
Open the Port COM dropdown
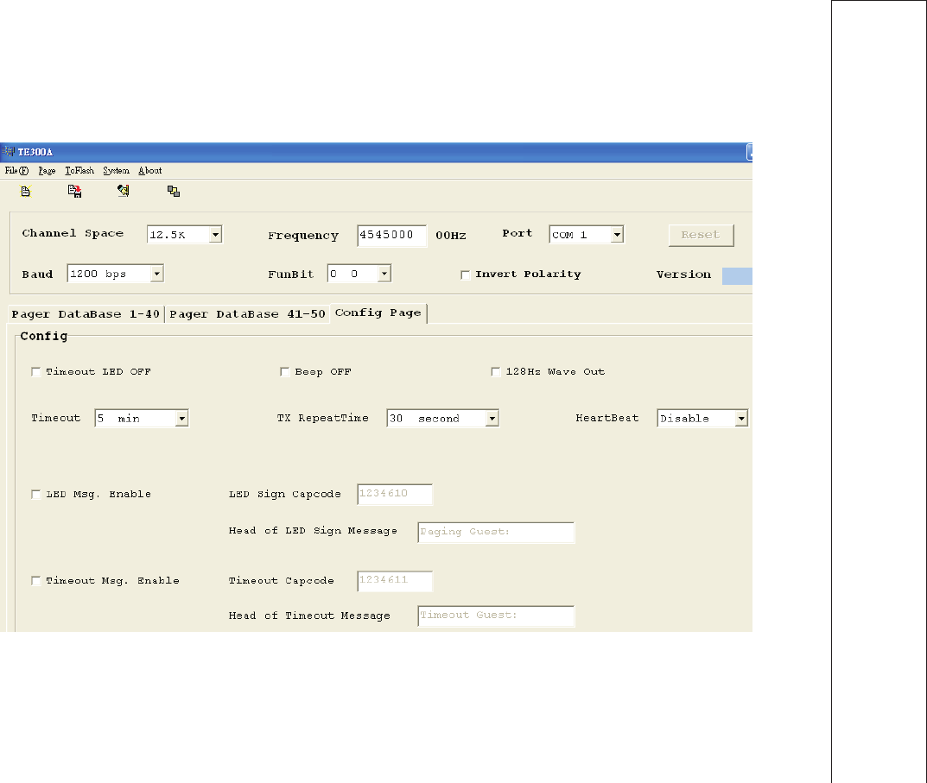point(617,235)
